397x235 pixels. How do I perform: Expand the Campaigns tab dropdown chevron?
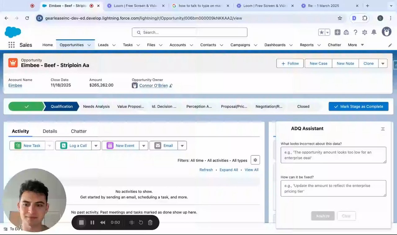click(256, 45)
